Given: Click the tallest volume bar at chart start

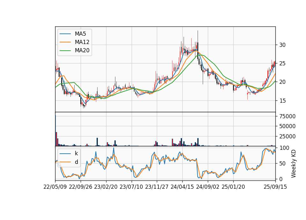Looking at the screenshot, I should coord(55,130).
